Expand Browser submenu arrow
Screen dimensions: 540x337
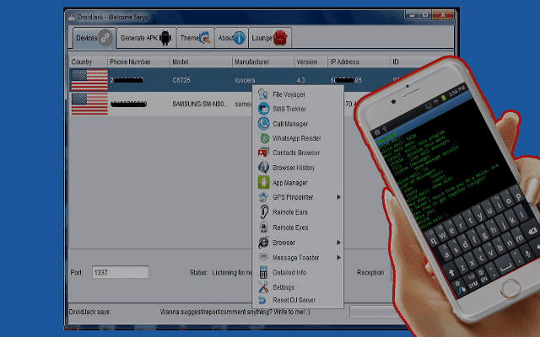pos(339,243)
